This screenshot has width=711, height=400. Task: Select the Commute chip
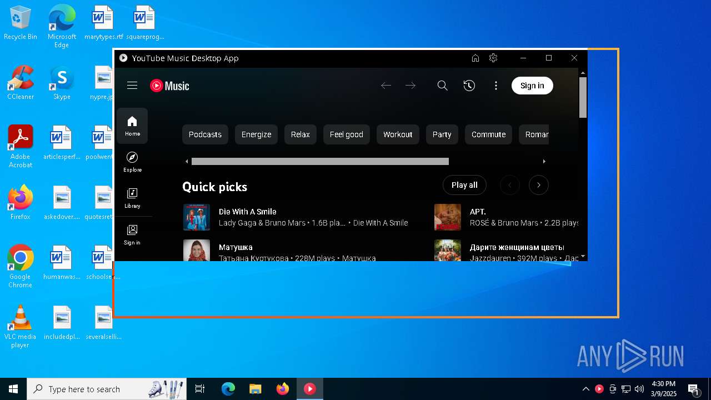point(489,134)
